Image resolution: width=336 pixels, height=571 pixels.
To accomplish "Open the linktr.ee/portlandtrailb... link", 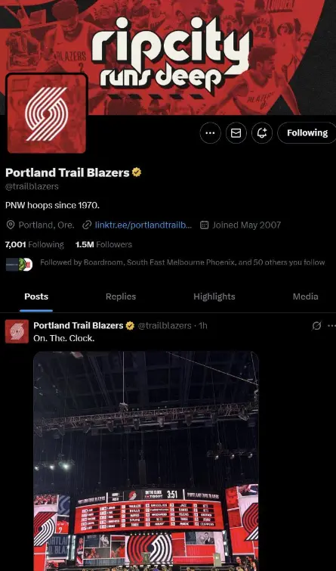I will tap(143, 225).
